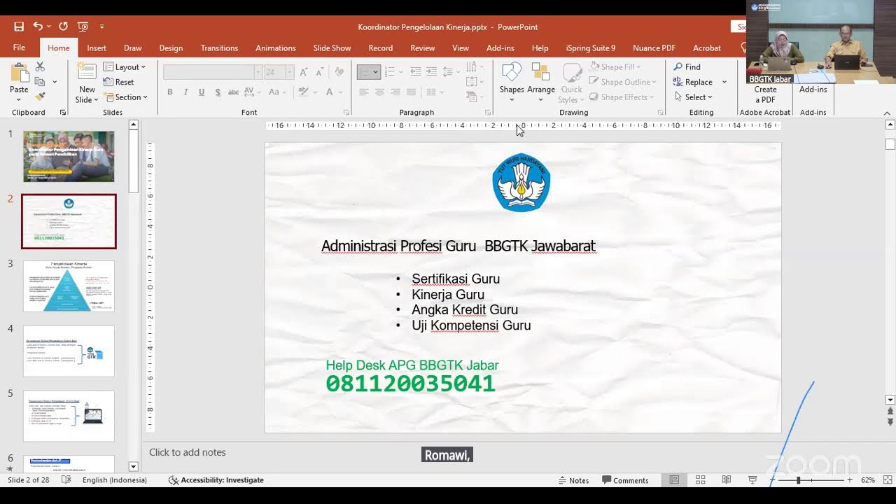Switch to the Design tab
The image size is (896, 504).
click(171, 48)
